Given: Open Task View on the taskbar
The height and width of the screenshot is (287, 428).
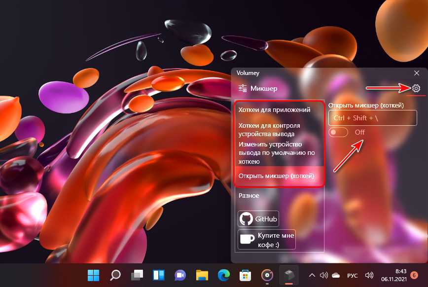Looking at the screenshot, I should (x=137, y=275).
